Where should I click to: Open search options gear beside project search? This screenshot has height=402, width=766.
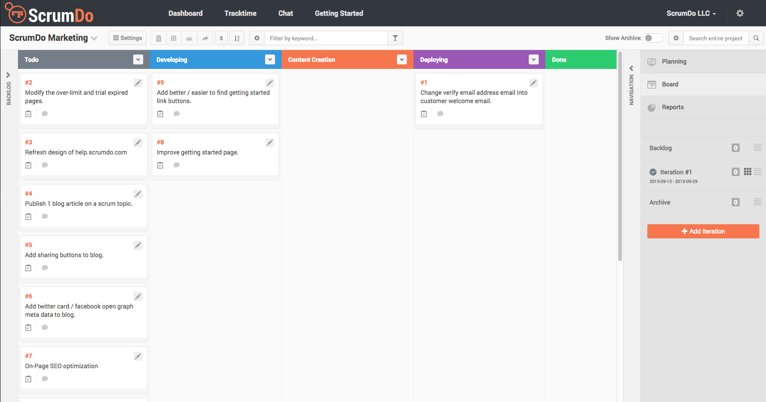click(x=676, y=38)
